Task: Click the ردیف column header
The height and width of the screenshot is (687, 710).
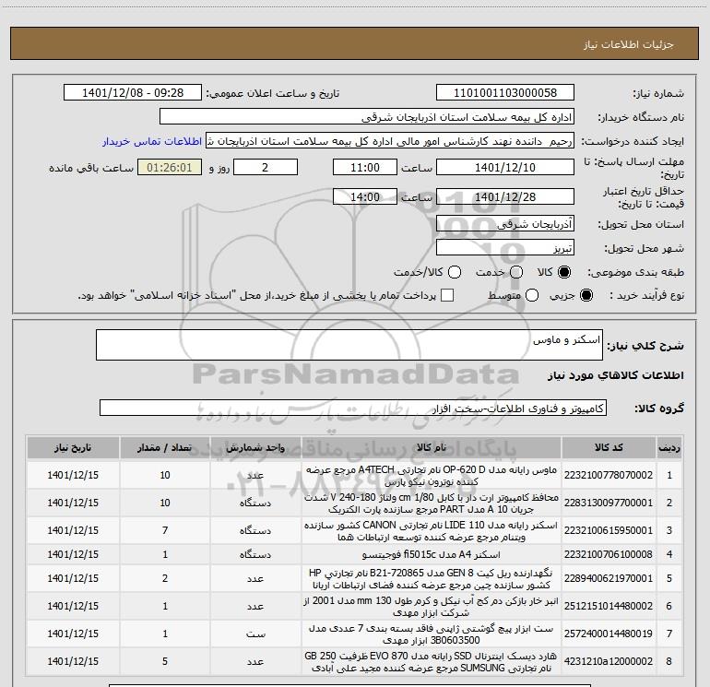Action: coord(669,447)
